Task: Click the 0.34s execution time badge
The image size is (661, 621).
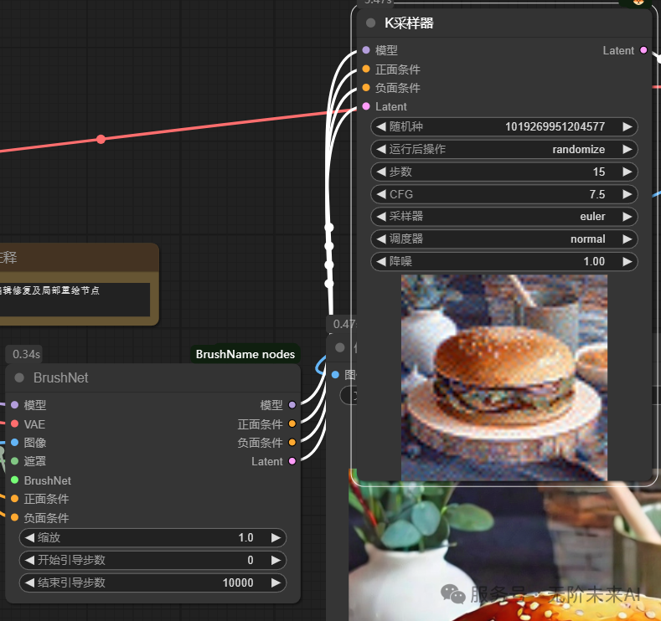Action: (26, 354)
